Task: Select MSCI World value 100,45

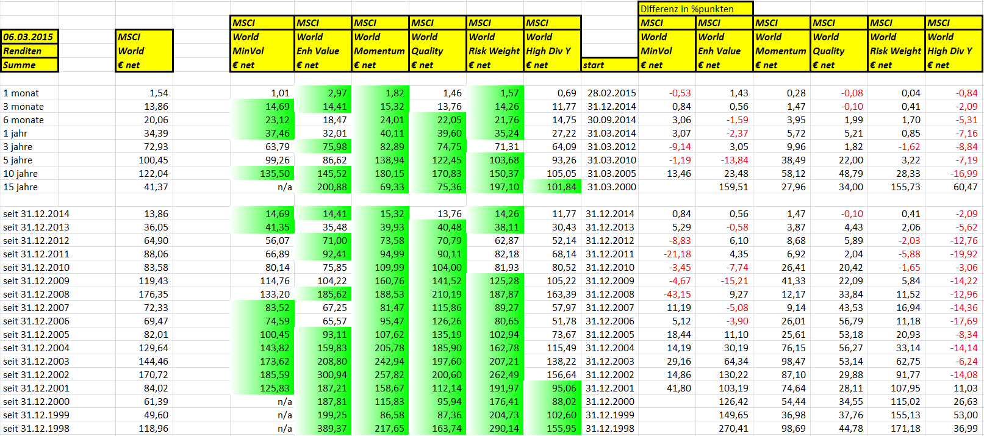Action: [x=153, y=160]
